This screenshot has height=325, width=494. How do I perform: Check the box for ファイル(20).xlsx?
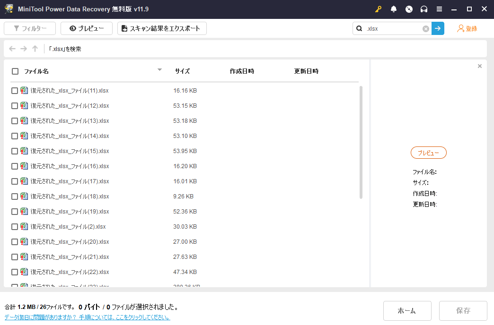(x=15, y=242)
